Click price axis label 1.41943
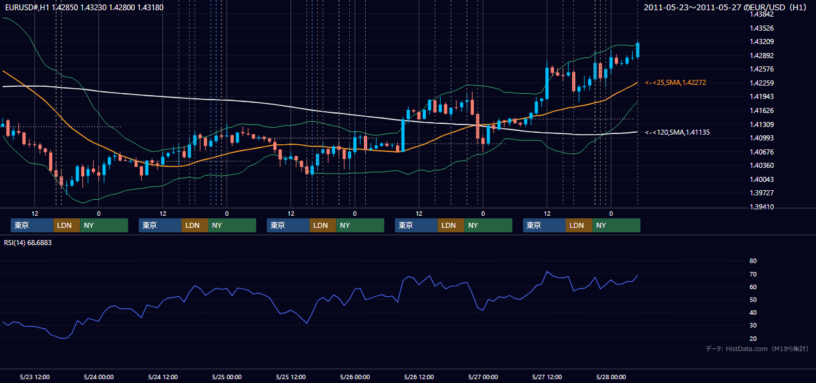 point(761,96)
